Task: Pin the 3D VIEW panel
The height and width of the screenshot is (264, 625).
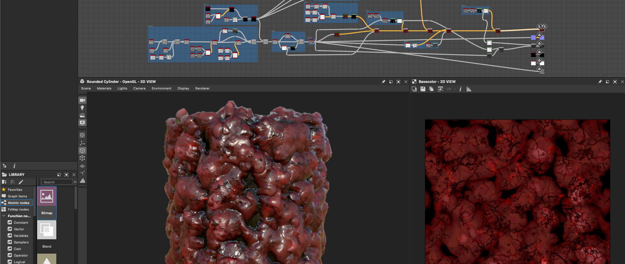Action: [383, 82]
